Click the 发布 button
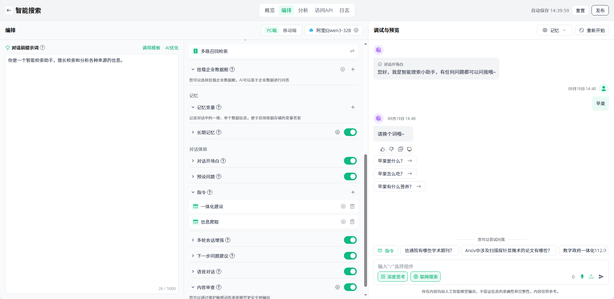Image resolution: width=614 pixels, height=299 pixels. (600, 10)
